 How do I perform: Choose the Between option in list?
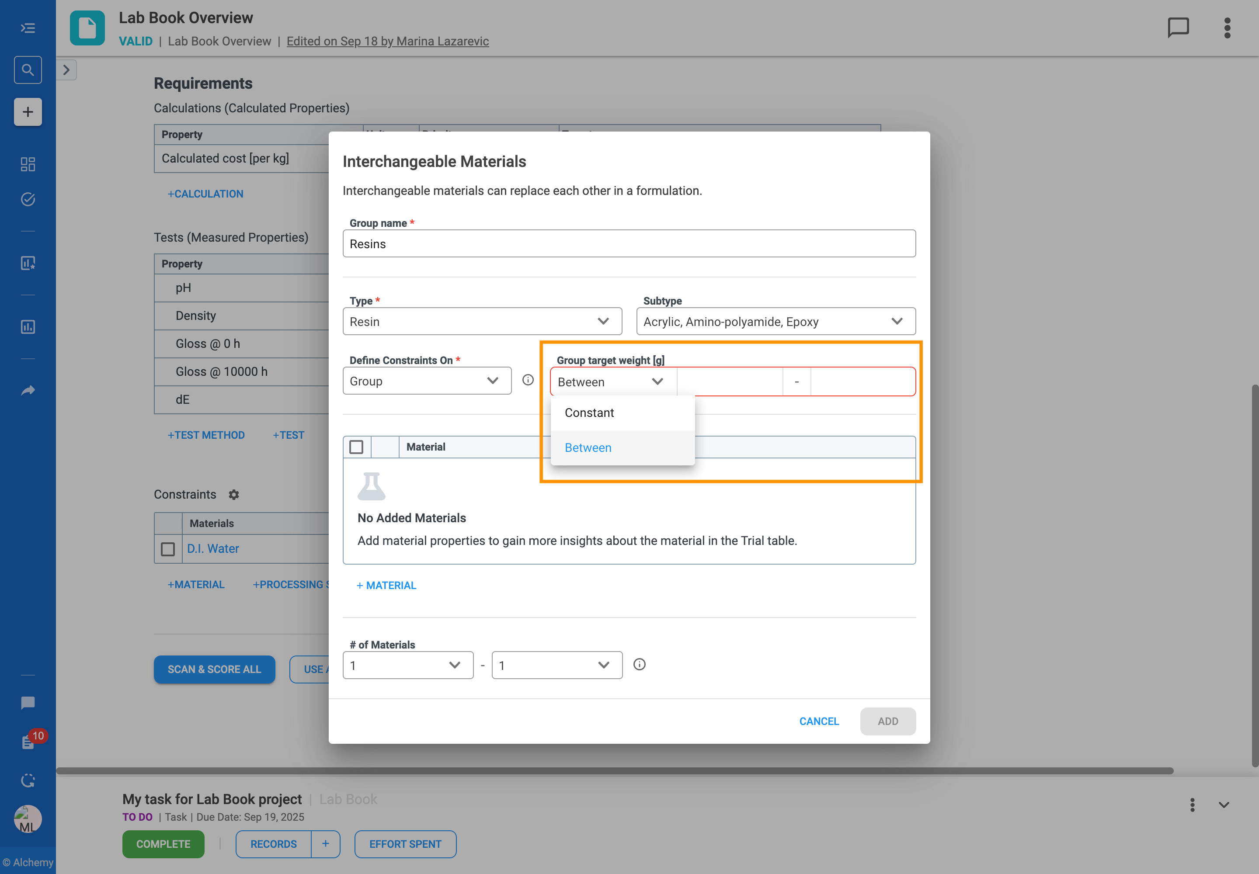tap(588, 447)
